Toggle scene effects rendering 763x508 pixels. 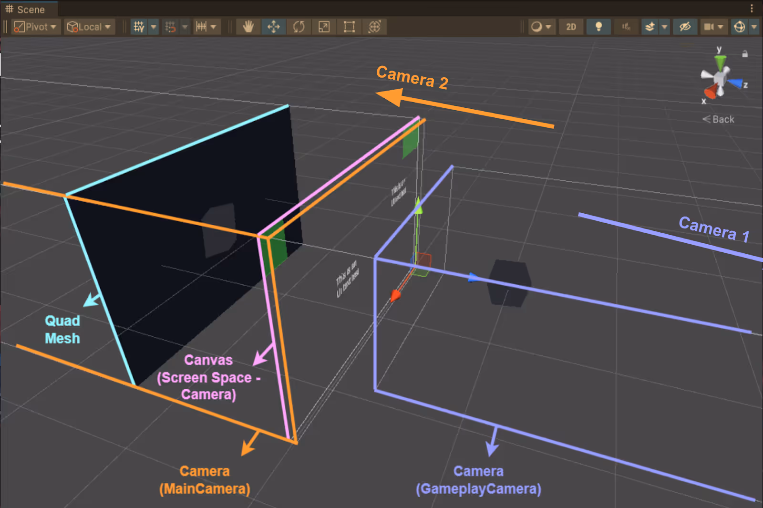pyautogui.click(x=650, y=27)
